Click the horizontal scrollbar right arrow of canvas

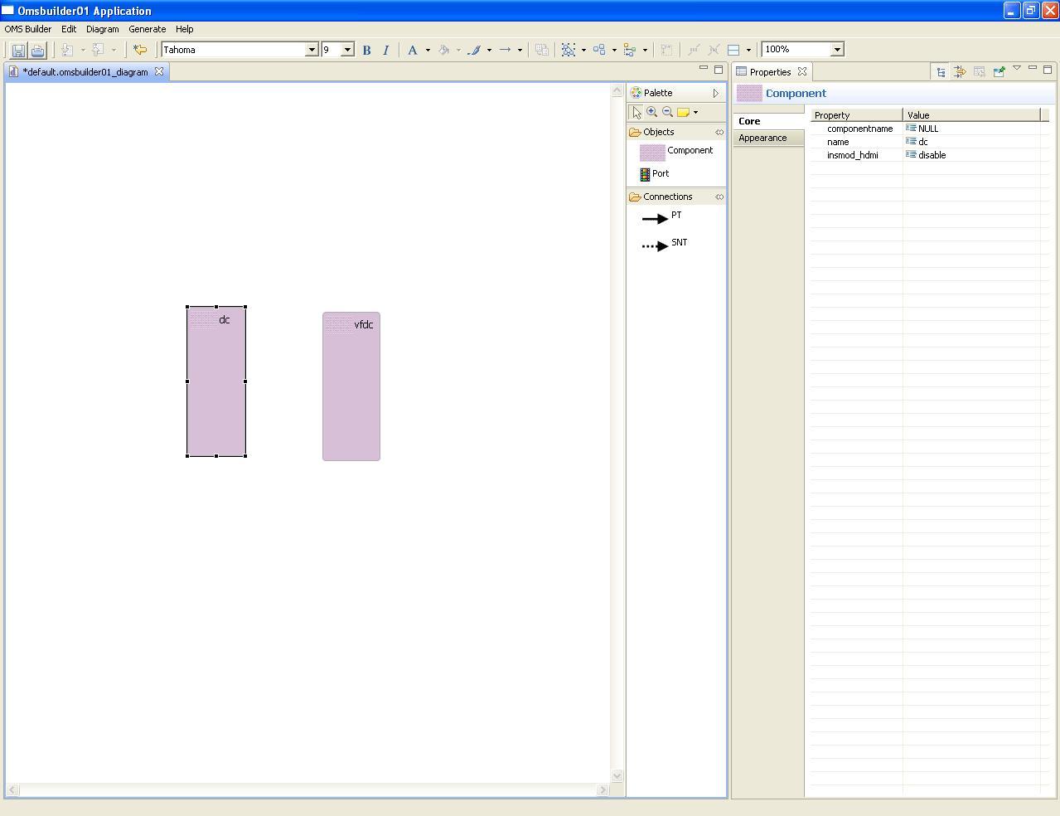click(603, 790)
